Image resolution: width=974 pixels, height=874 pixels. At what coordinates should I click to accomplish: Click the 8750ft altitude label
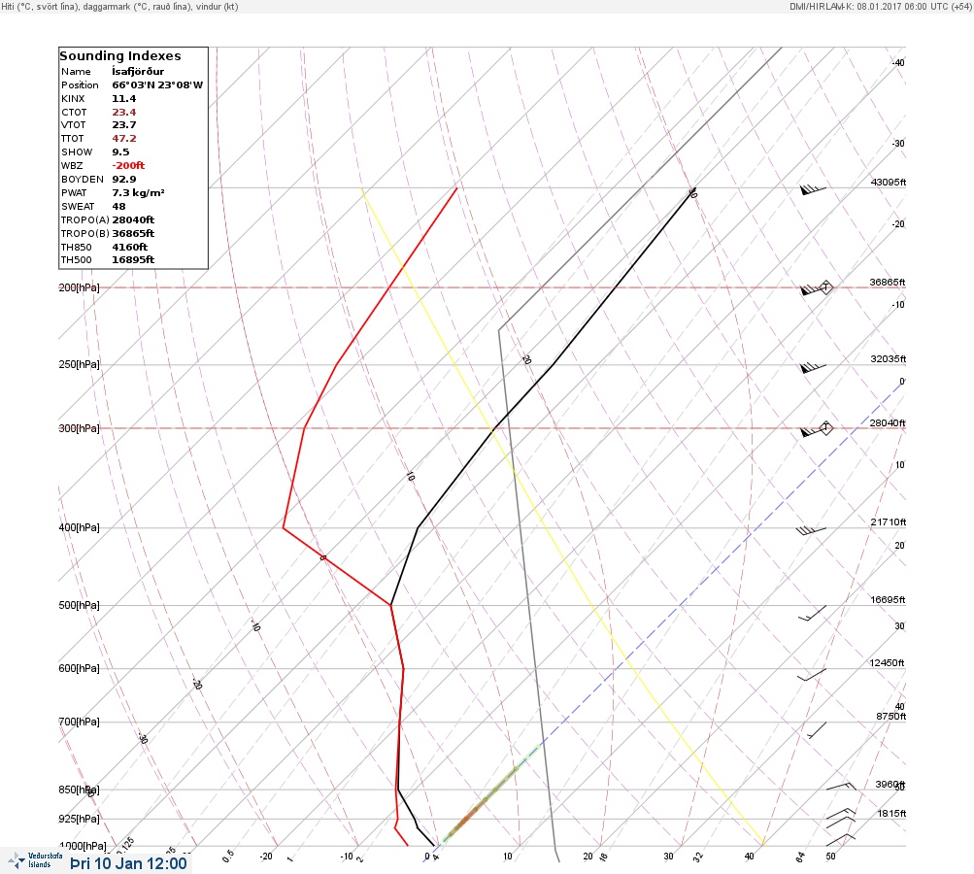coord(891,717)
